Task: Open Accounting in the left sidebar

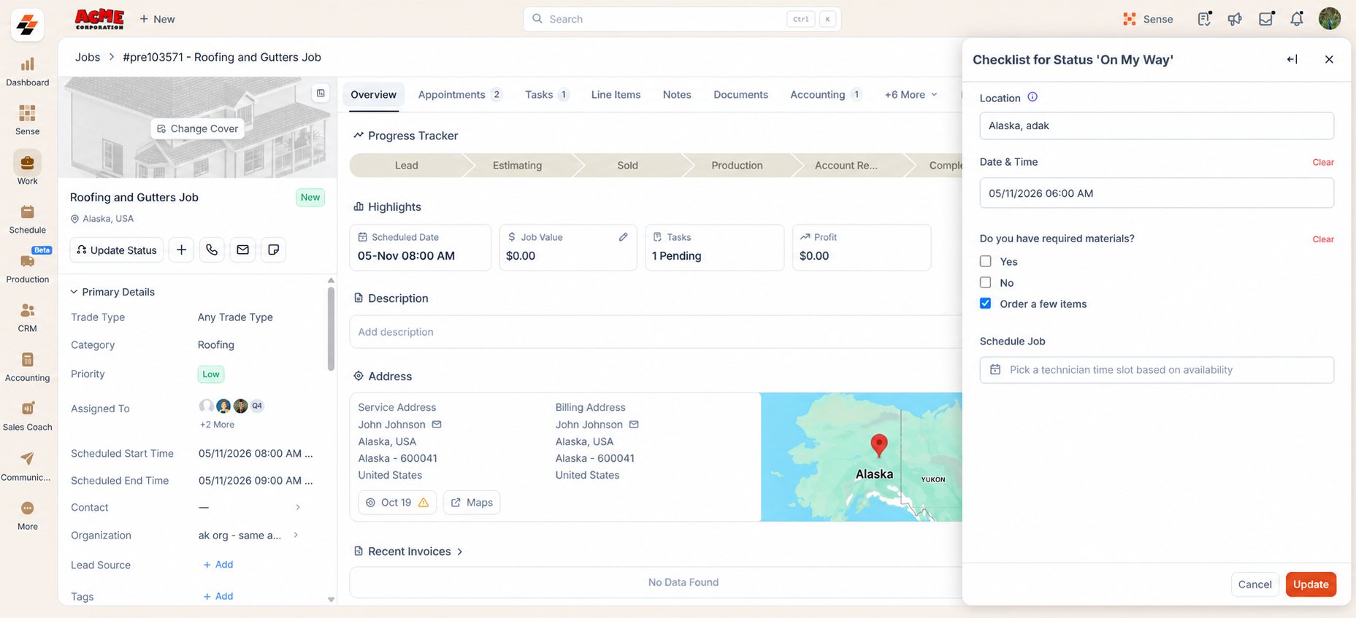Action: [28, 366]
